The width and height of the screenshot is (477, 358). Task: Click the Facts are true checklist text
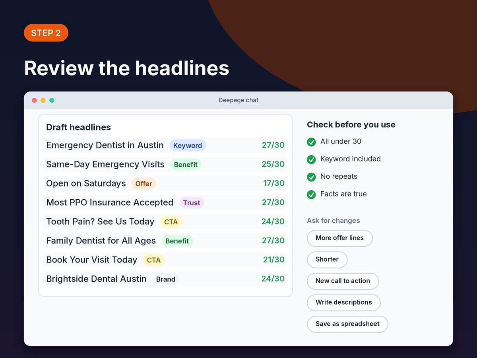click(343, 194)
